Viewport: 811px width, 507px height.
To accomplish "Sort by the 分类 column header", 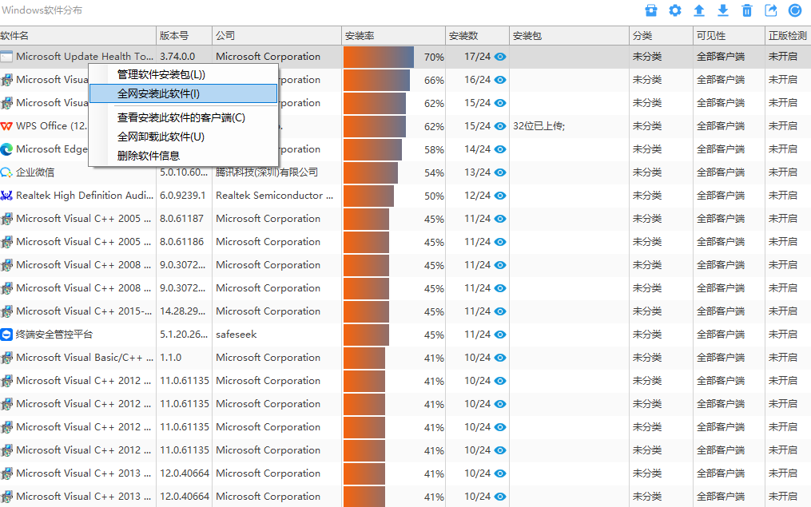I will coord(661,36).
